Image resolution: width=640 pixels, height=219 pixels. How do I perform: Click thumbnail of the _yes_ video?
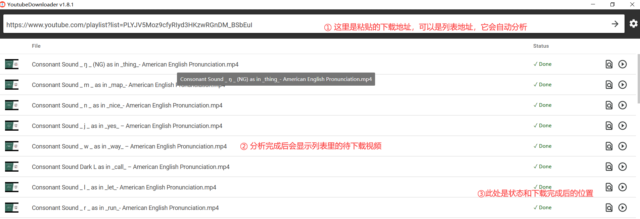click(12, 126)
